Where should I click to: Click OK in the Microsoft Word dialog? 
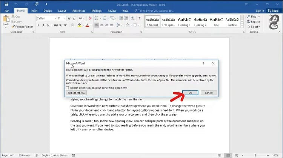pyautogui.click(x=190, y=93)
